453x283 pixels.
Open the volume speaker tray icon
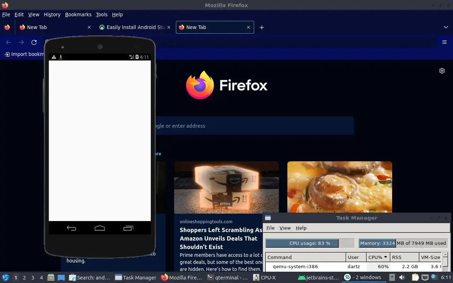click(x=402, y=278)
